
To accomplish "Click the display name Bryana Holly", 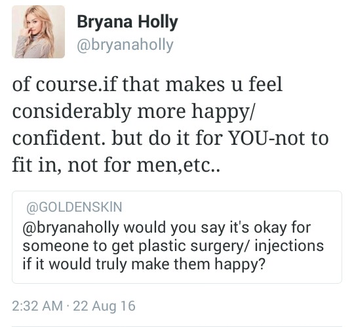I will tap(128, 22).
